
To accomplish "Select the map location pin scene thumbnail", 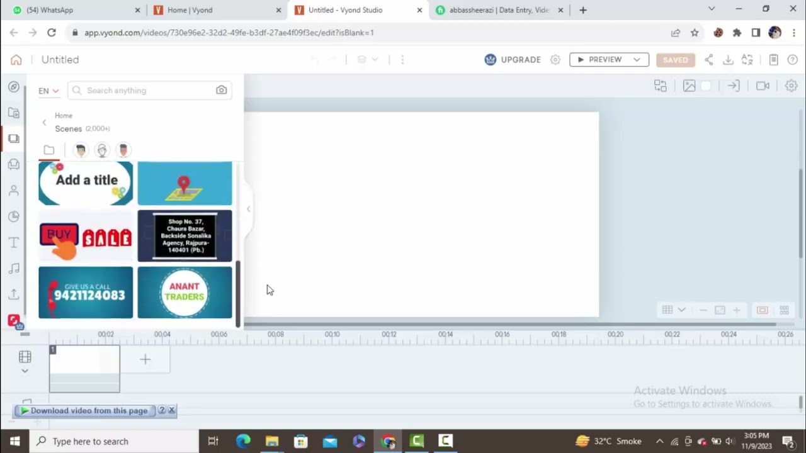I will (184, 183).
